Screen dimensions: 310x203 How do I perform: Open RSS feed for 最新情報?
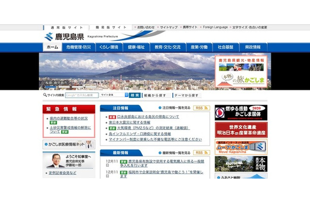pos(201,153)
